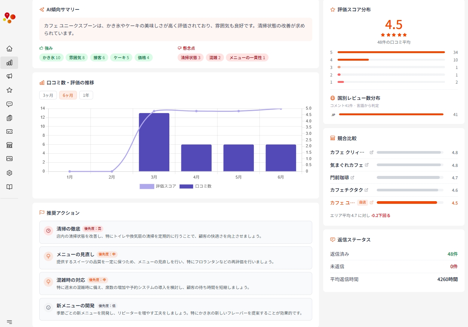
Task: Click the star icon beside 評価スコア分布
Action: click(x=333, y=9)
